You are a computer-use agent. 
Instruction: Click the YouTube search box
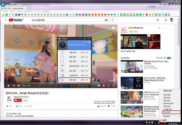tap(68, 20)
